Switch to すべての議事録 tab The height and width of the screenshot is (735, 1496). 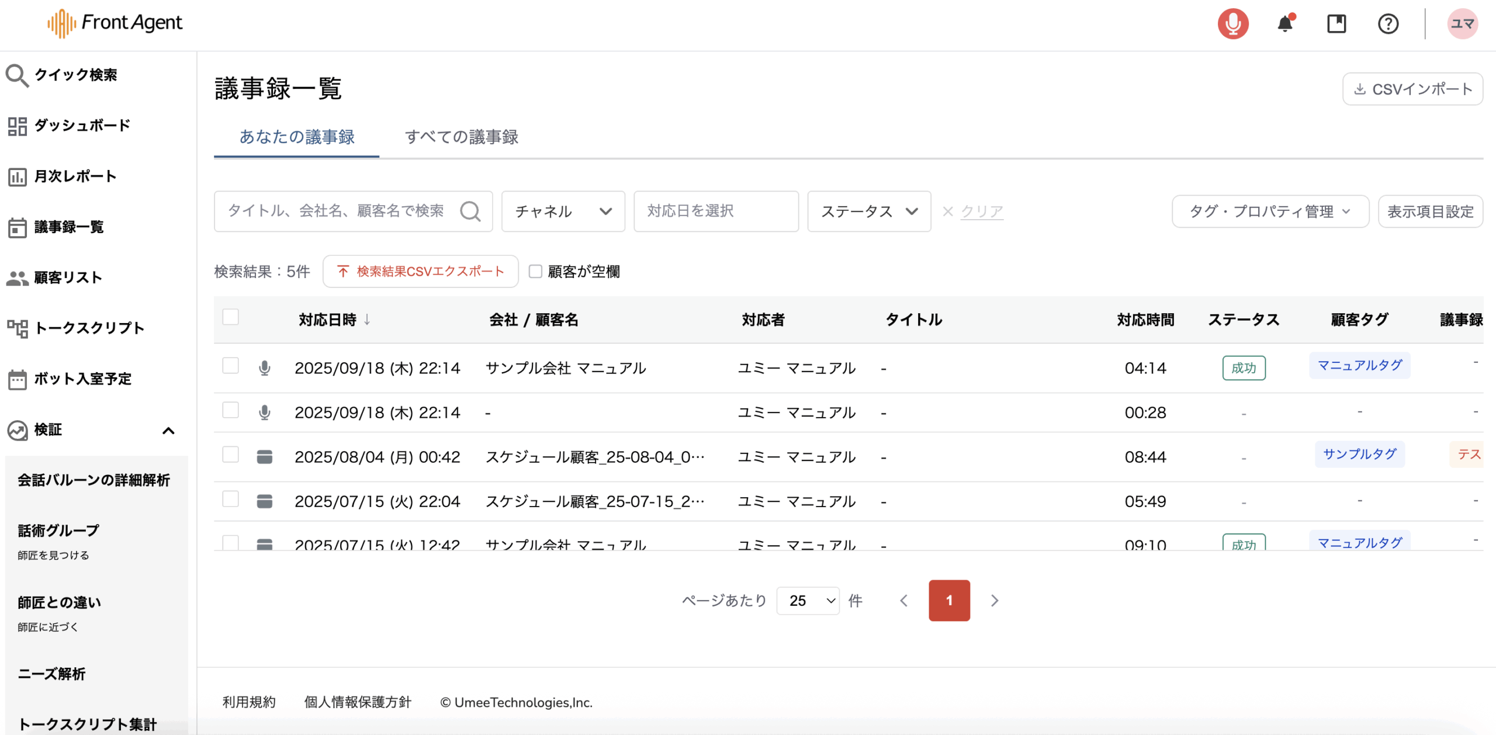point(461,137)
